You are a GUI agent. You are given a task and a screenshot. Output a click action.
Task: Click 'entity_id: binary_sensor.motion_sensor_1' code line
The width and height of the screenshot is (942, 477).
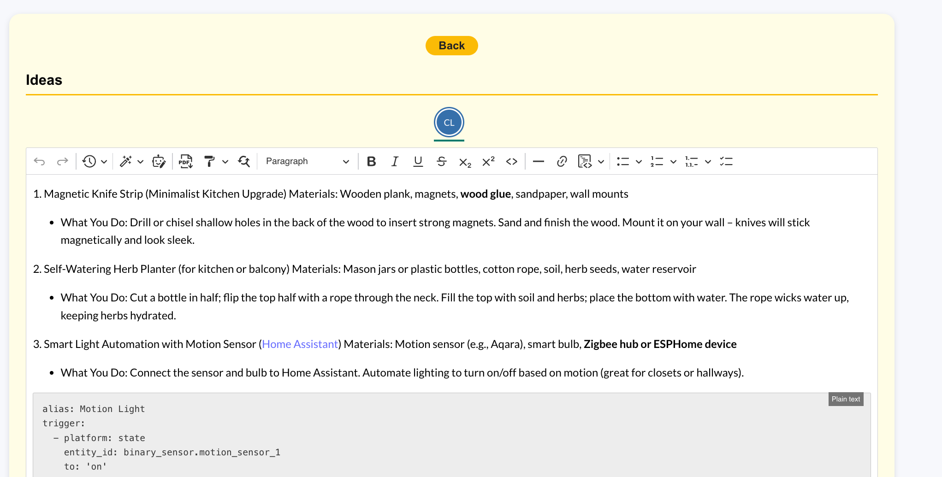point(172,452)
